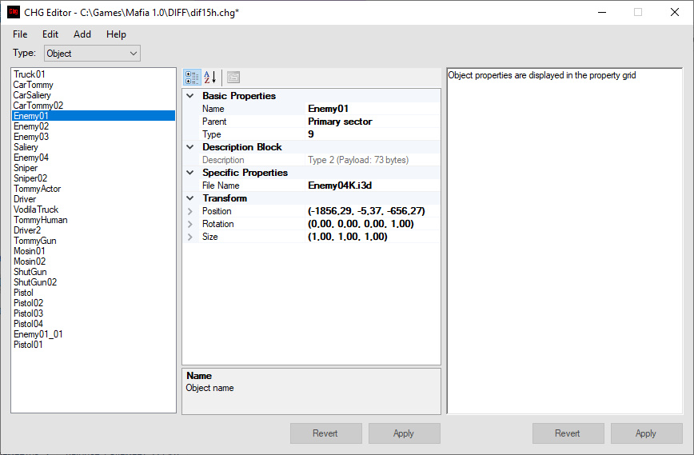The image size is (694, 455).
Task: Open the Add menu
Action: 82,34
